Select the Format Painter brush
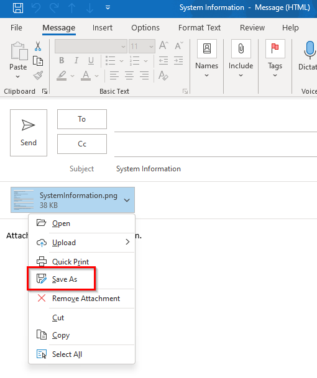Viewport: 317px width, 378px height. [x=38, y=76]
